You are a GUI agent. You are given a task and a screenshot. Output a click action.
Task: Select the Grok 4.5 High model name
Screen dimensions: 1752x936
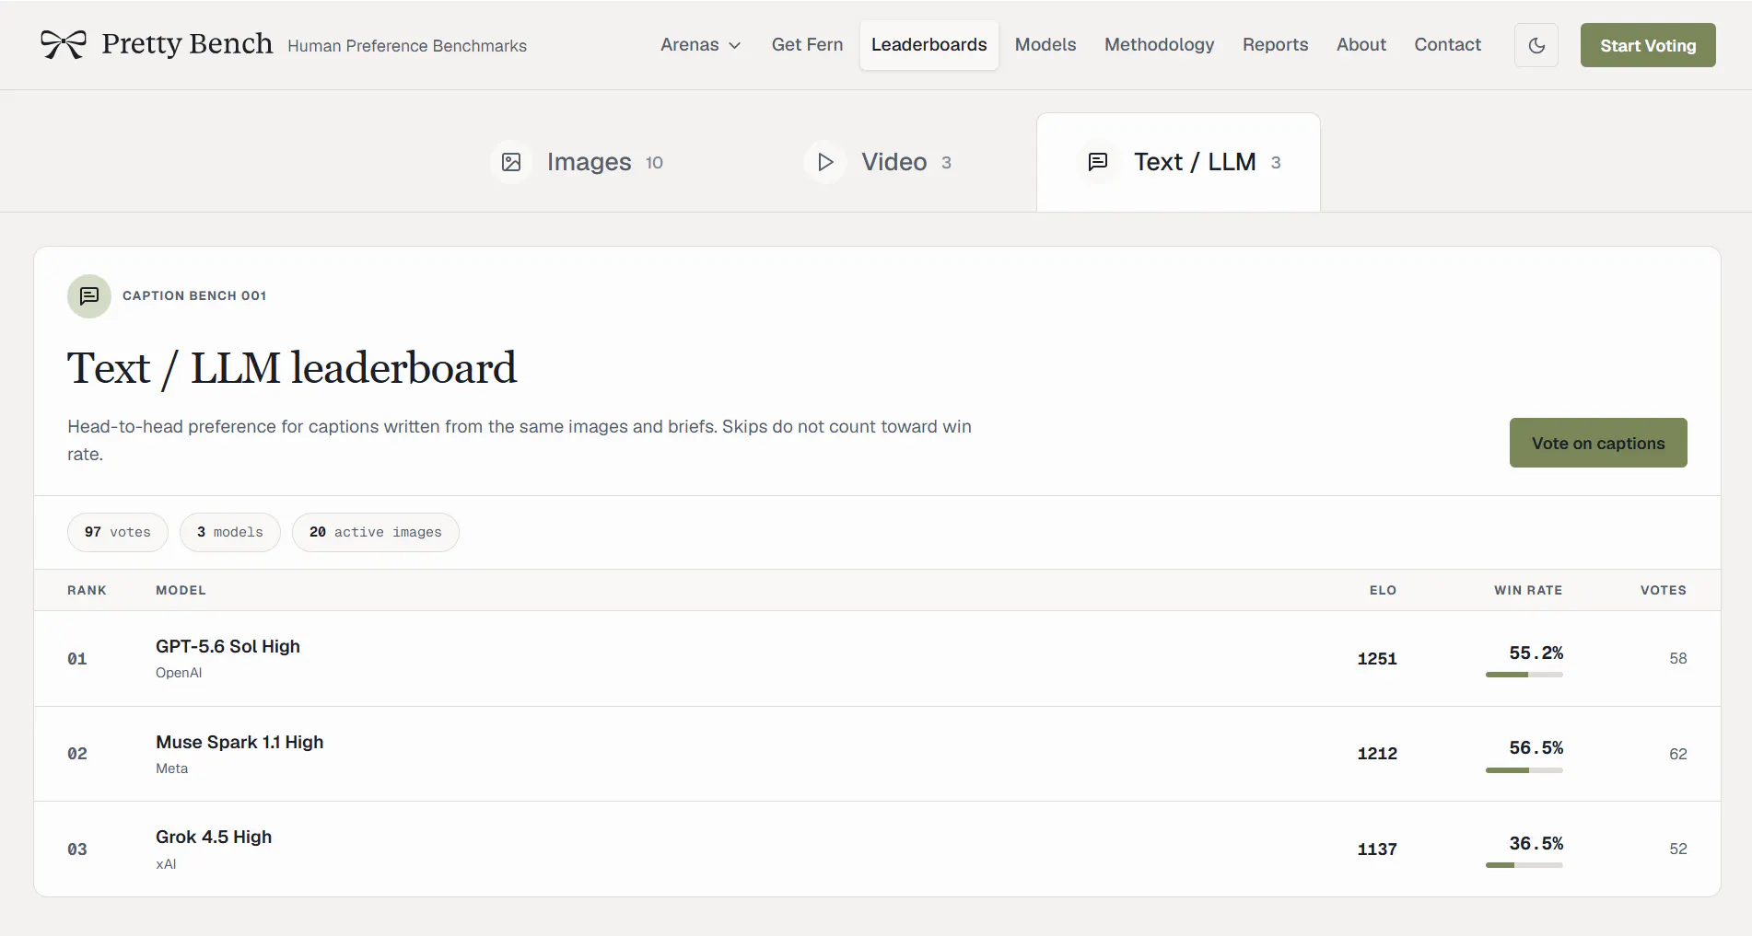coord(214,837)
